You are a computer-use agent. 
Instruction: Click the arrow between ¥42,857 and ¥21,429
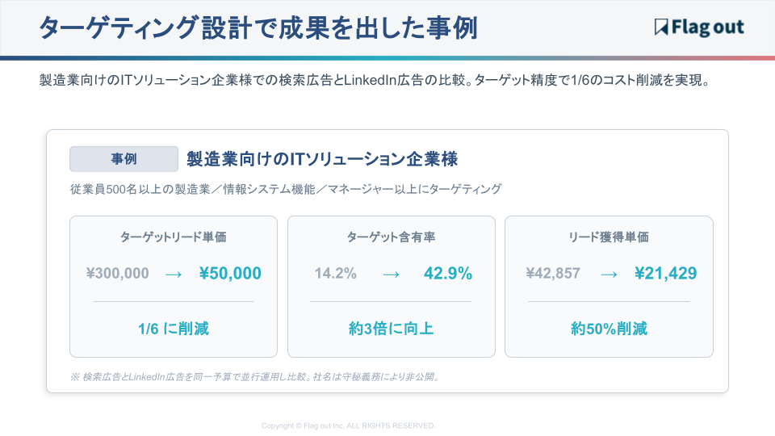(609, 274)
